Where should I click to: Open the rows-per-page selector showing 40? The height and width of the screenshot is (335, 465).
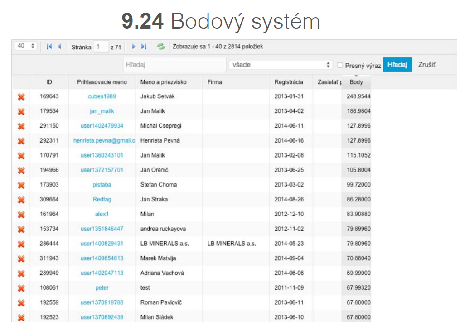[26, 46]
